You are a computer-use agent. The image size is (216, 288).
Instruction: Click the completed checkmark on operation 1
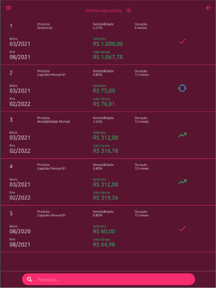coord(182,41)
